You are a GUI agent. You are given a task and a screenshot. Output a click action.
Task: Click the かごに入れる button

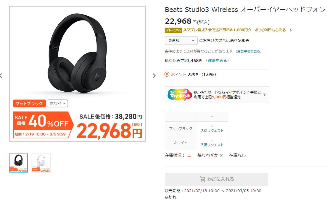point(217,179)
